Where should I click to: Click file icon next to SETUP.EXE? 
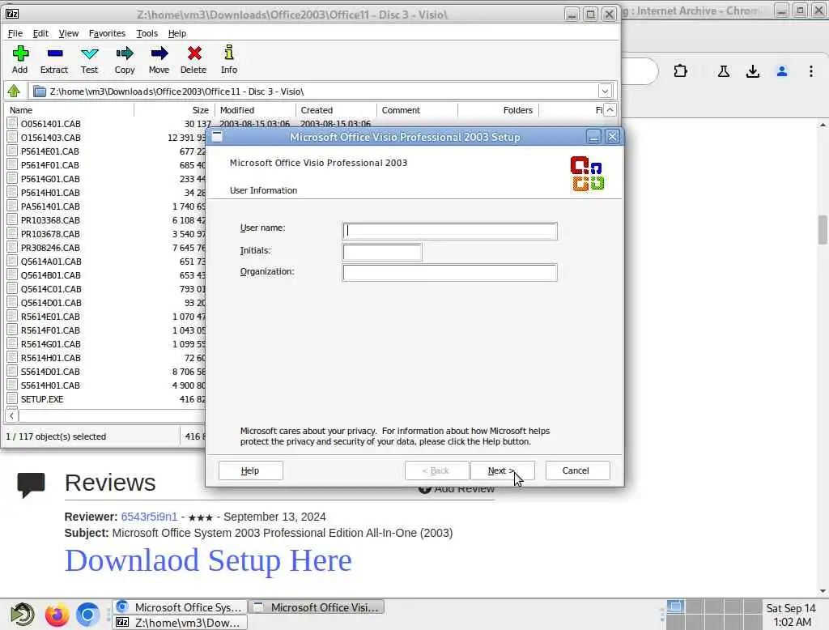[12, 399]
